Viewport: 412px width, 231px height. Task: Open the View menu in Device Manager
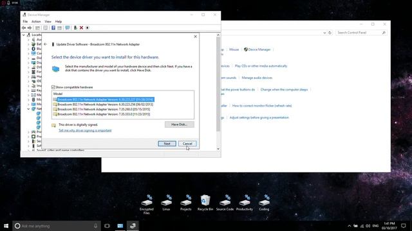coord(48,21)
